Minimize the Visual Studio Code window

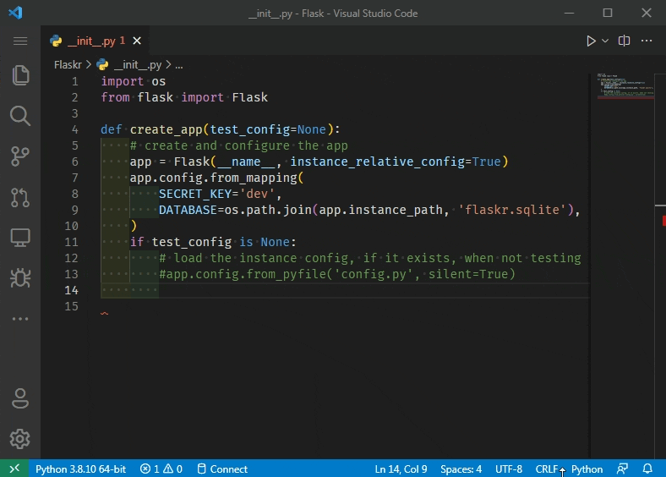pyautogui.click(x=569, y=14)
